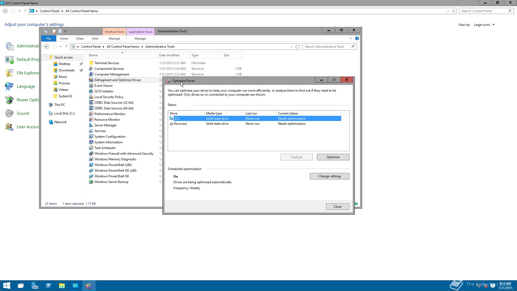Click the Change settings button
This screenshot has width=517, height=291.
point(330,176)
